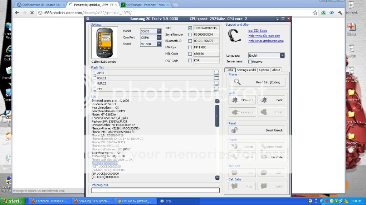366x205 pixels.
Task: Uncheck the IMEI checkbox
Action: click(190, 28)
